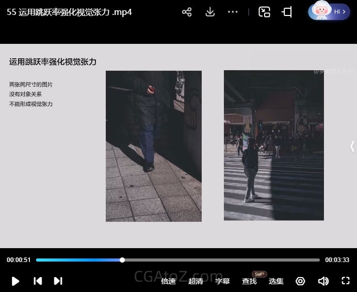Click the left street photo in video

[154, 146]
